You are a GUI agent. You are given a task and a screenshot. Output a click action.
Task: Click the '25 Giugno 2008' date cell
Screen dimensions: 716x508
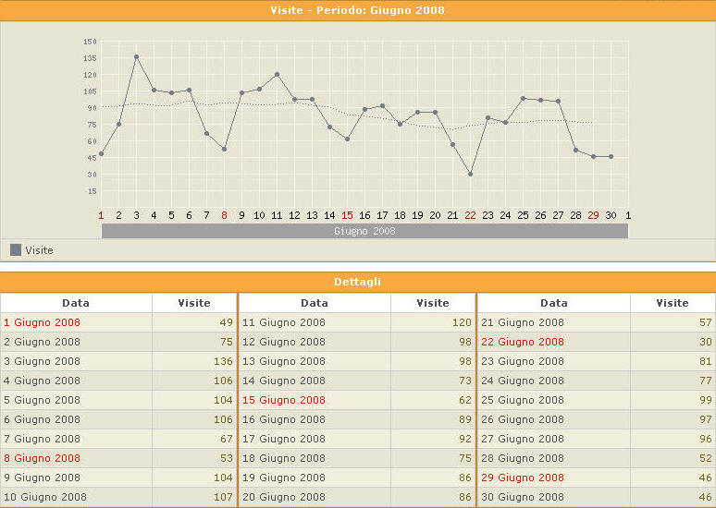(554, 400)
